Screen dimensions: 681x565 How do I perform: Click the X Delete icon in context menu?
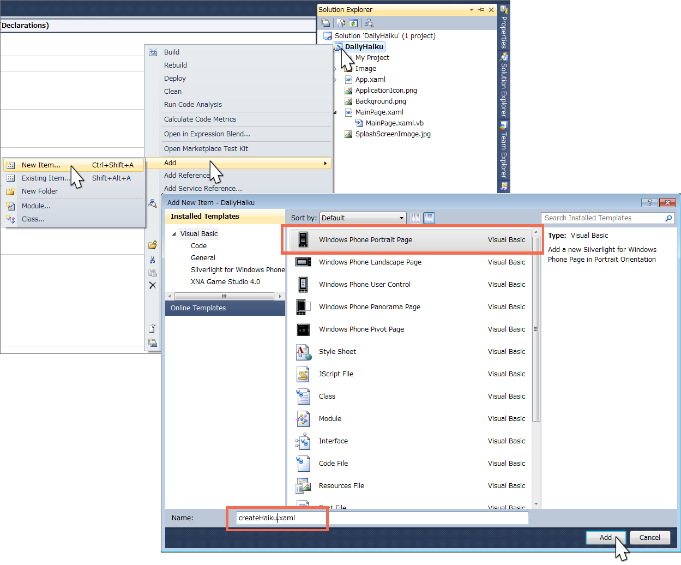[x=153, y=285]
